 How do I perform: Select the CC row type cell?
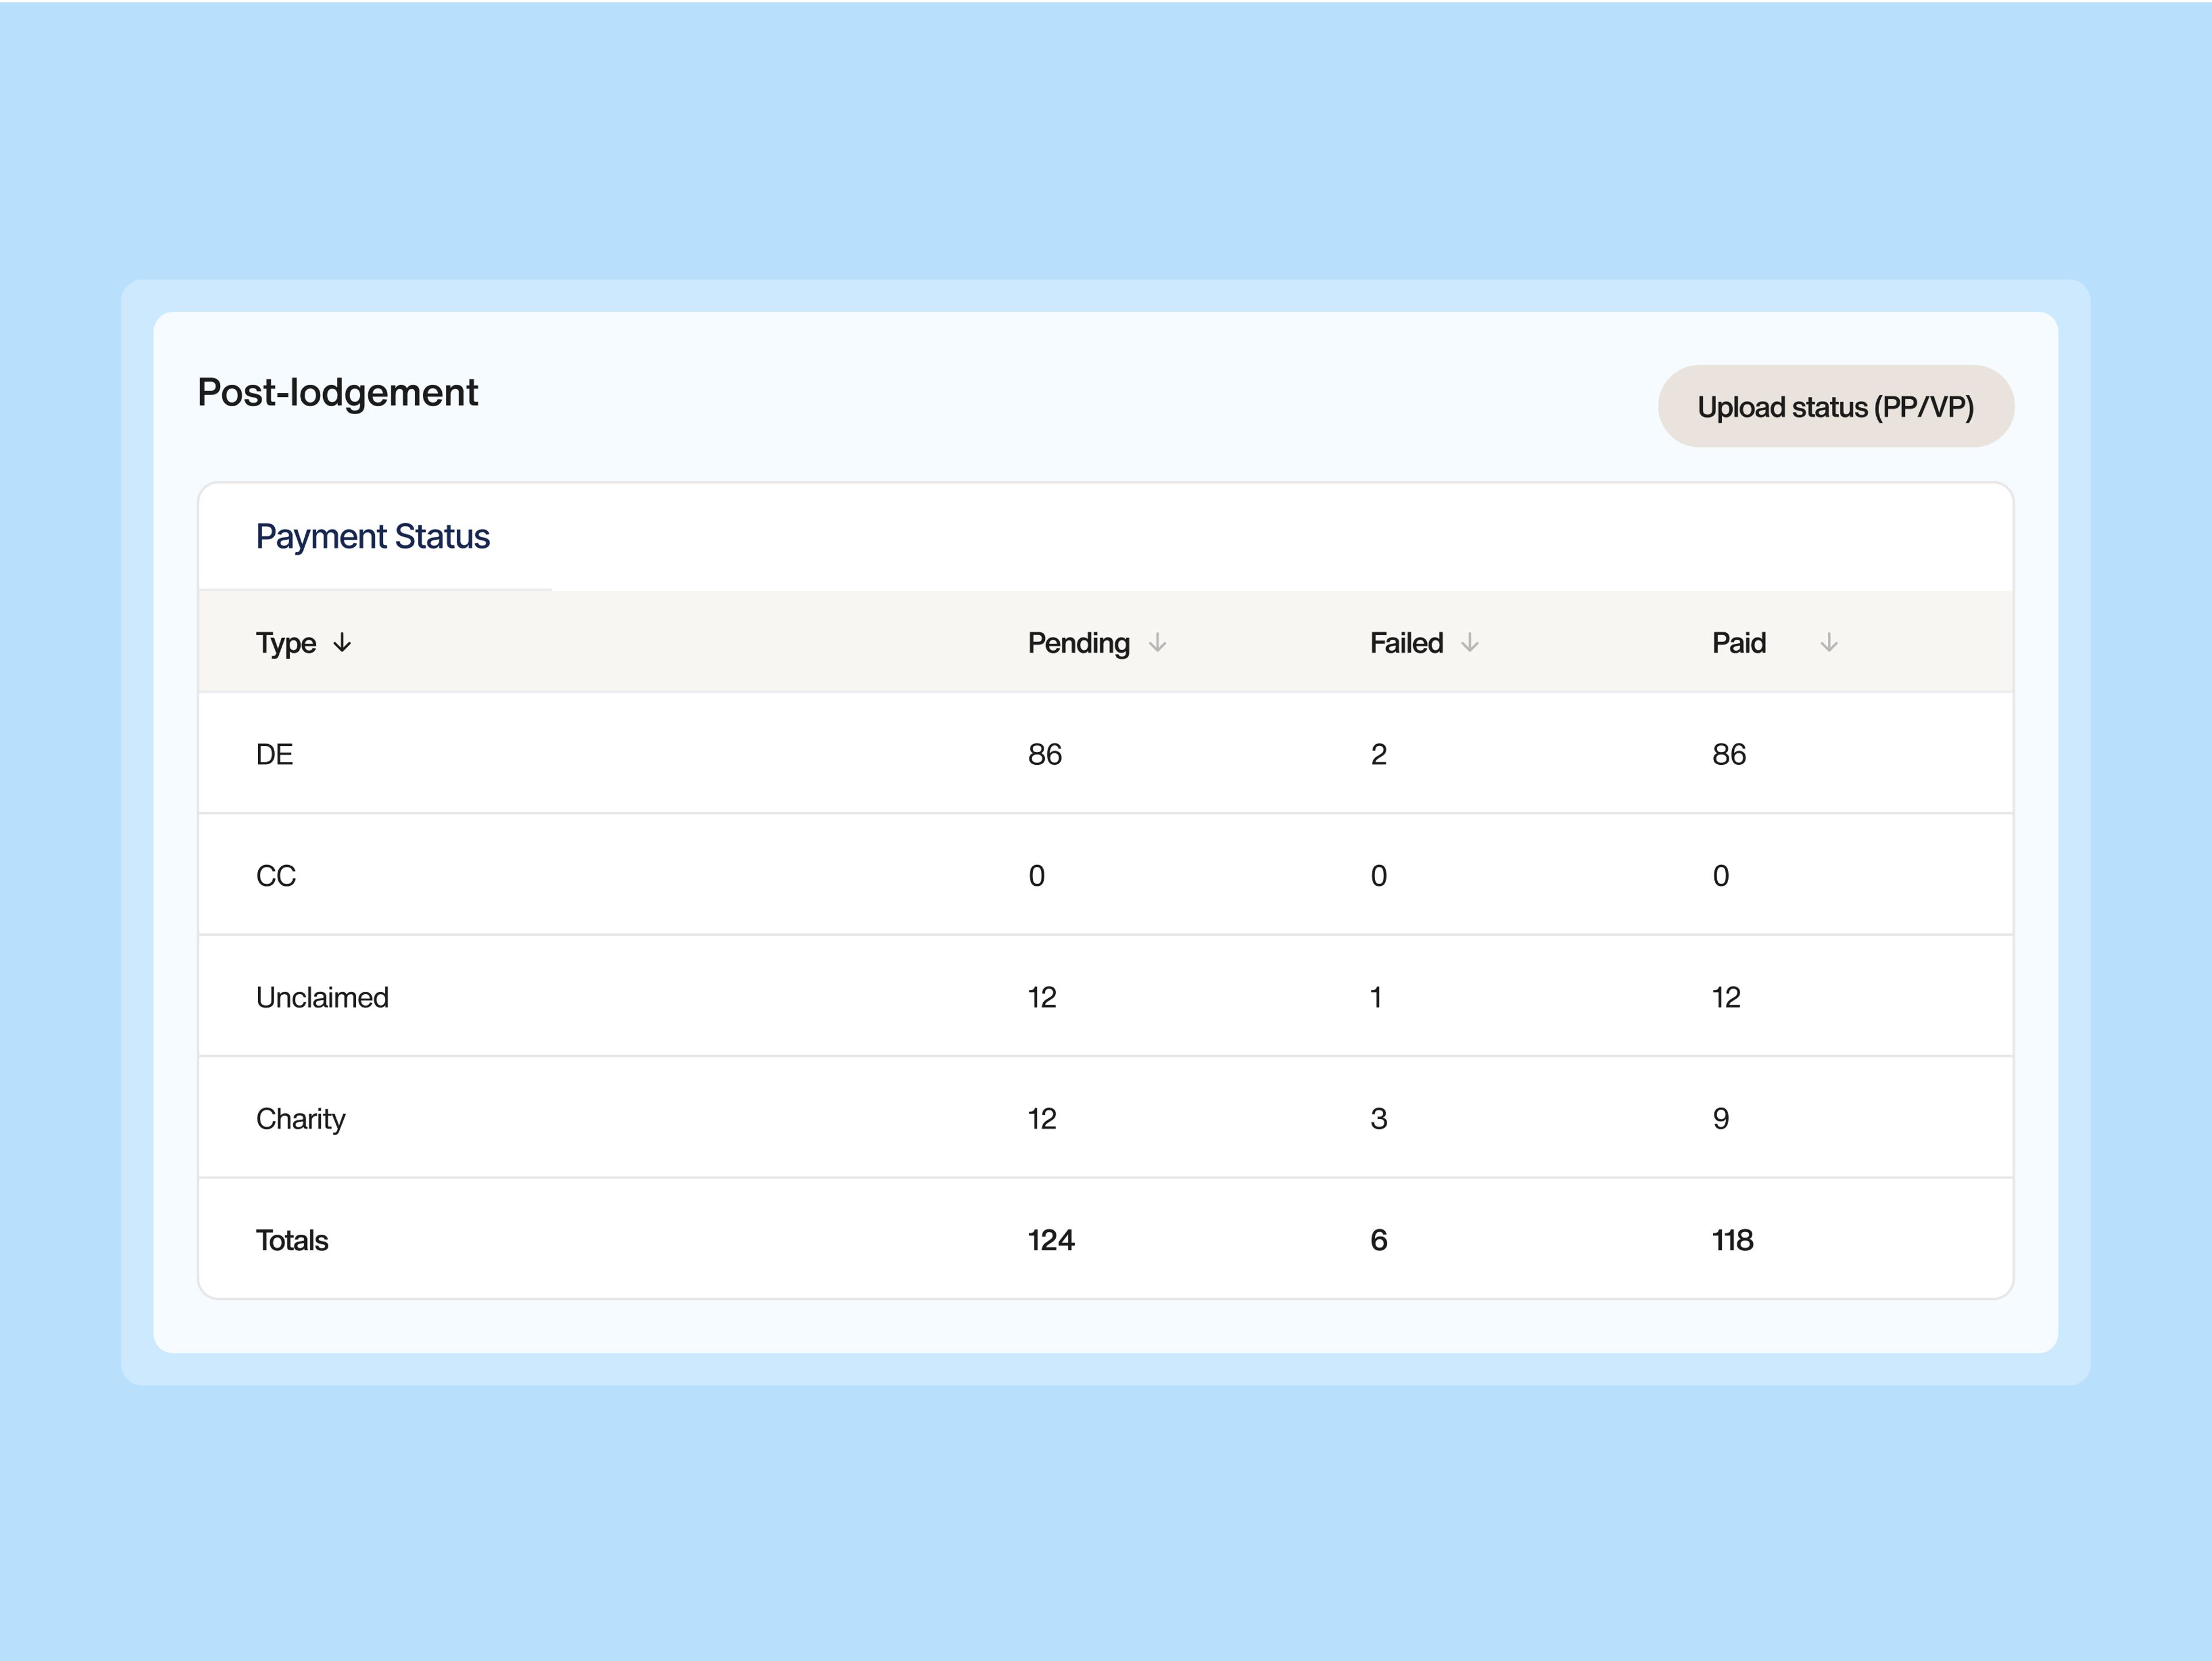pyautogui.click(x=276, y=876)
